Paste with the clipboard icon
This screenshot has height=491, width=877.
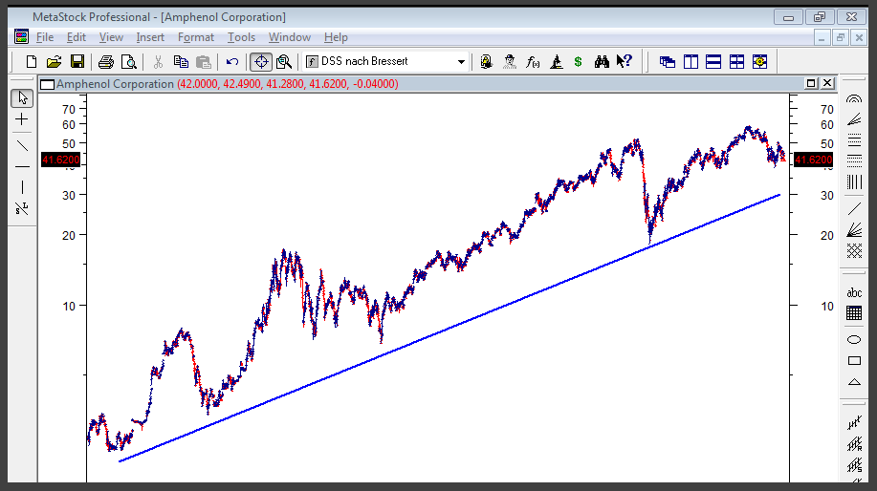click(x=204, y=61)
